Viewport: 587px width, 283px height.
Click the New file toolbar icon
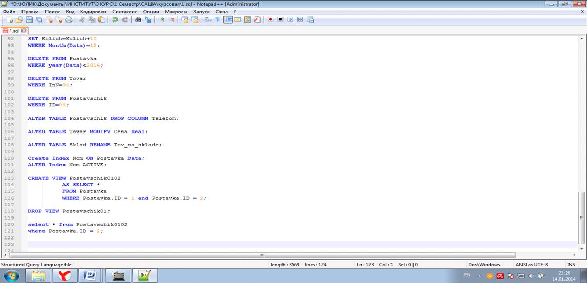coord(9,20)
